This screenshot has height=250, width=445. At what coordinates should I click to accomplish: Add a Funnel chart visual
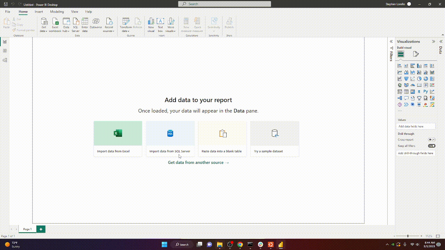(406, 79)
